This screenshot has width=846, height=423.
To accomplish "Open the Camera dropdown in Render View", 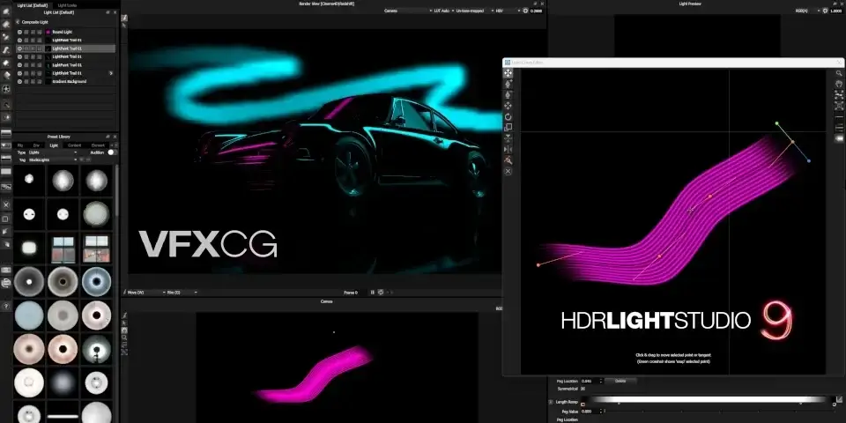I will [408, 11].
